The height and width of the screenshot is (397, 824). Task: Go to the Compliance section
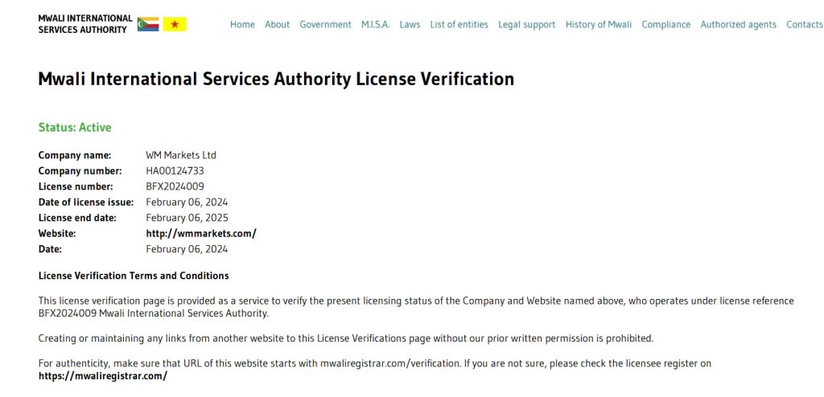[665, 24]
